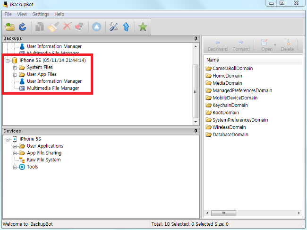Screen dimensions: 307x230
Task: Open the dropdown arrow beside Open
Action: point(275,45)
